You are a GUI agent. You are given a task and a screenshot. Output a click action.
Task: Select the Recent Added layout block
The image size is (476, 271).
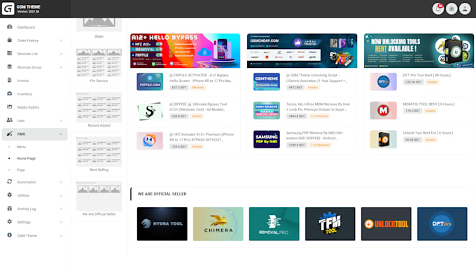tap(99, 110)
